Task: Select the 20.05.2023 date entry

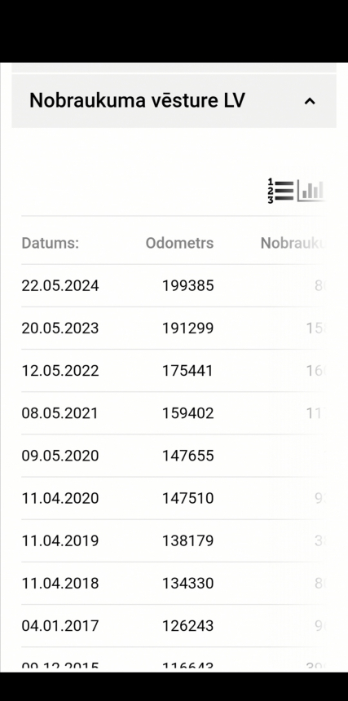Action: coord(59,328)
